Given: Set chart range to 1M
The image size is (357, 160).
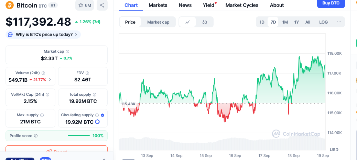Looking at the screenshot, I should (285, 22).
